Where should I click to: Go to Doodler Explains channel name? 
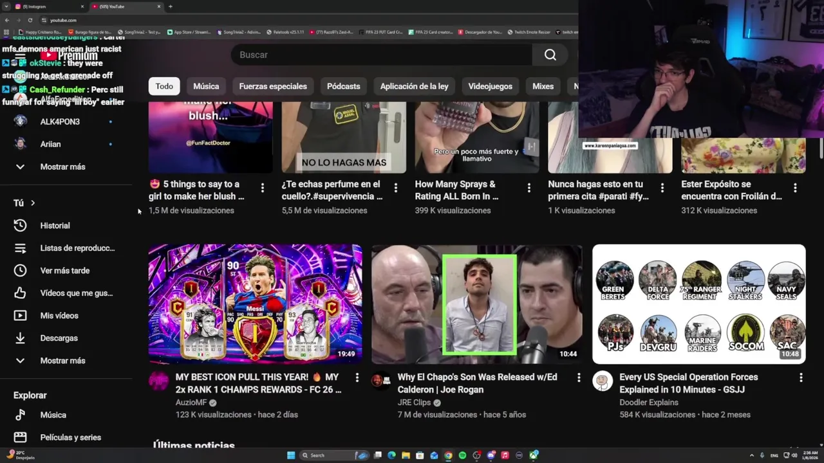[x=648, y=403]
